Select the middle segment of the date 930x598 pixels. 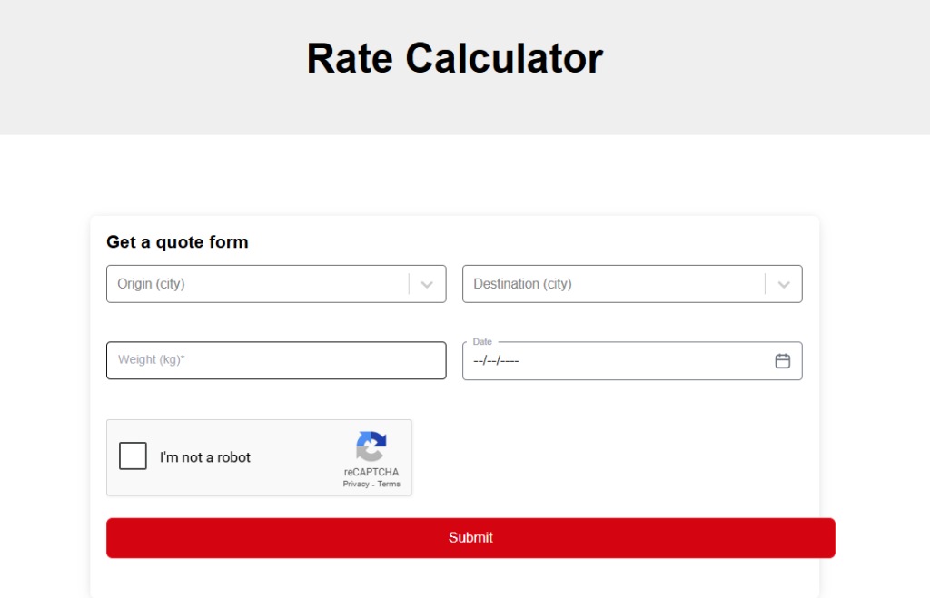490,361
